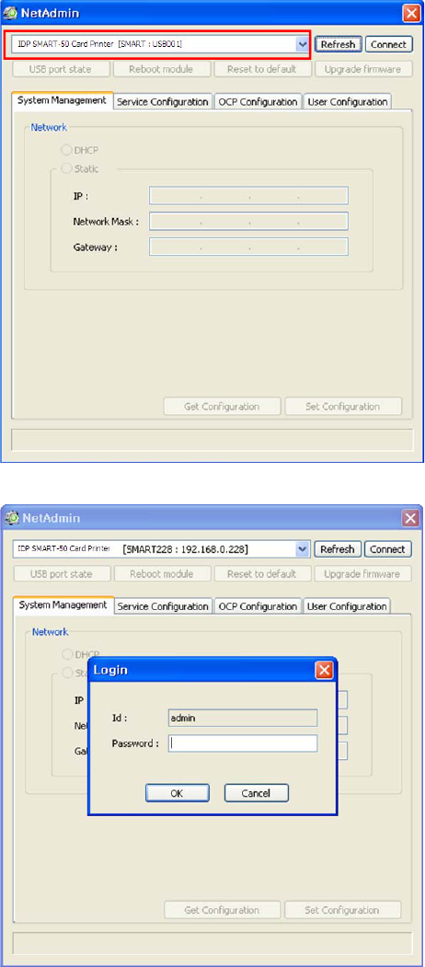Click the NetAdmin icon in upper title bar
Viewport: 425px width, 967px height.
click(12, 12)
